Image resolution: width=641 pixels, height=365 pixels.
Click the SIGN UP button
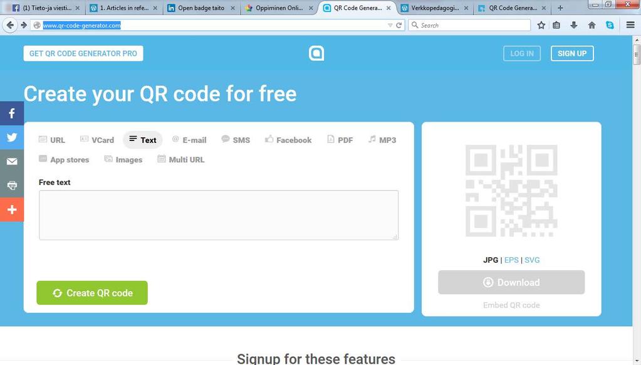pyautogui.click(x=572, y=53)
